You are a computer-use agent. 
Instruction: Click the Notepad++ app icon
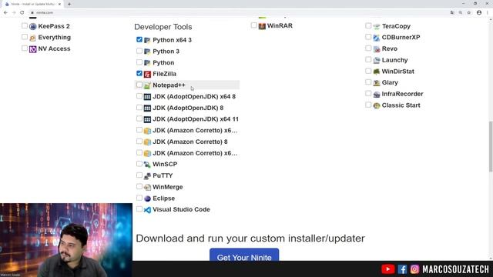click(x=147, y=85)
